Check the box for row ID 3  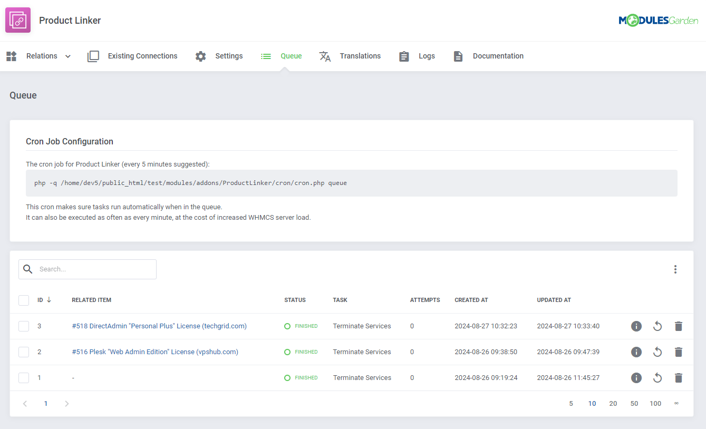[x=24, y=326]
